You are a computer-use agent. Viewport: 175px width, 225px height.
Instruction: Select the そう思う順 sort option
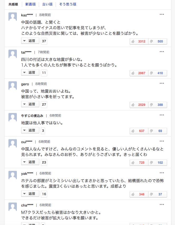[67, 4]
